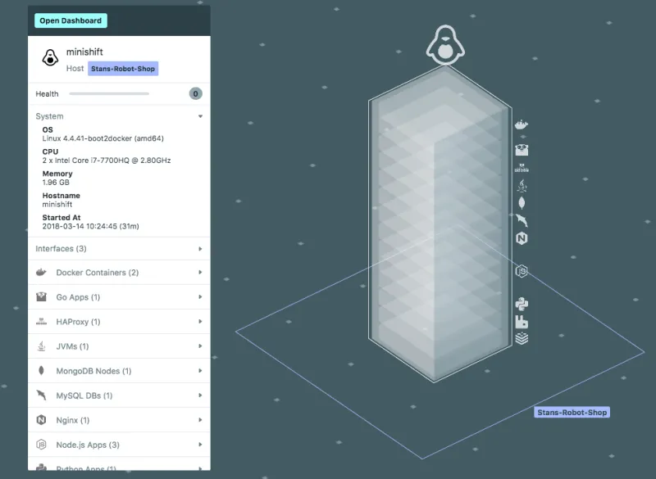Click the Go gopher icon beside the tower

[521, 150]
